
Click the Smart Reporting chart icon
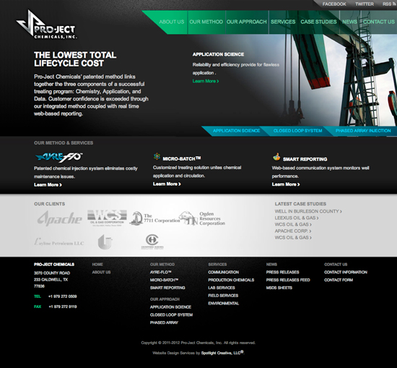276,157
